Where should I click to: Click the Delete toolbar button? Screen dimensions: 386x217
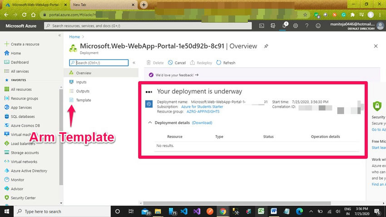click(155, 63)
